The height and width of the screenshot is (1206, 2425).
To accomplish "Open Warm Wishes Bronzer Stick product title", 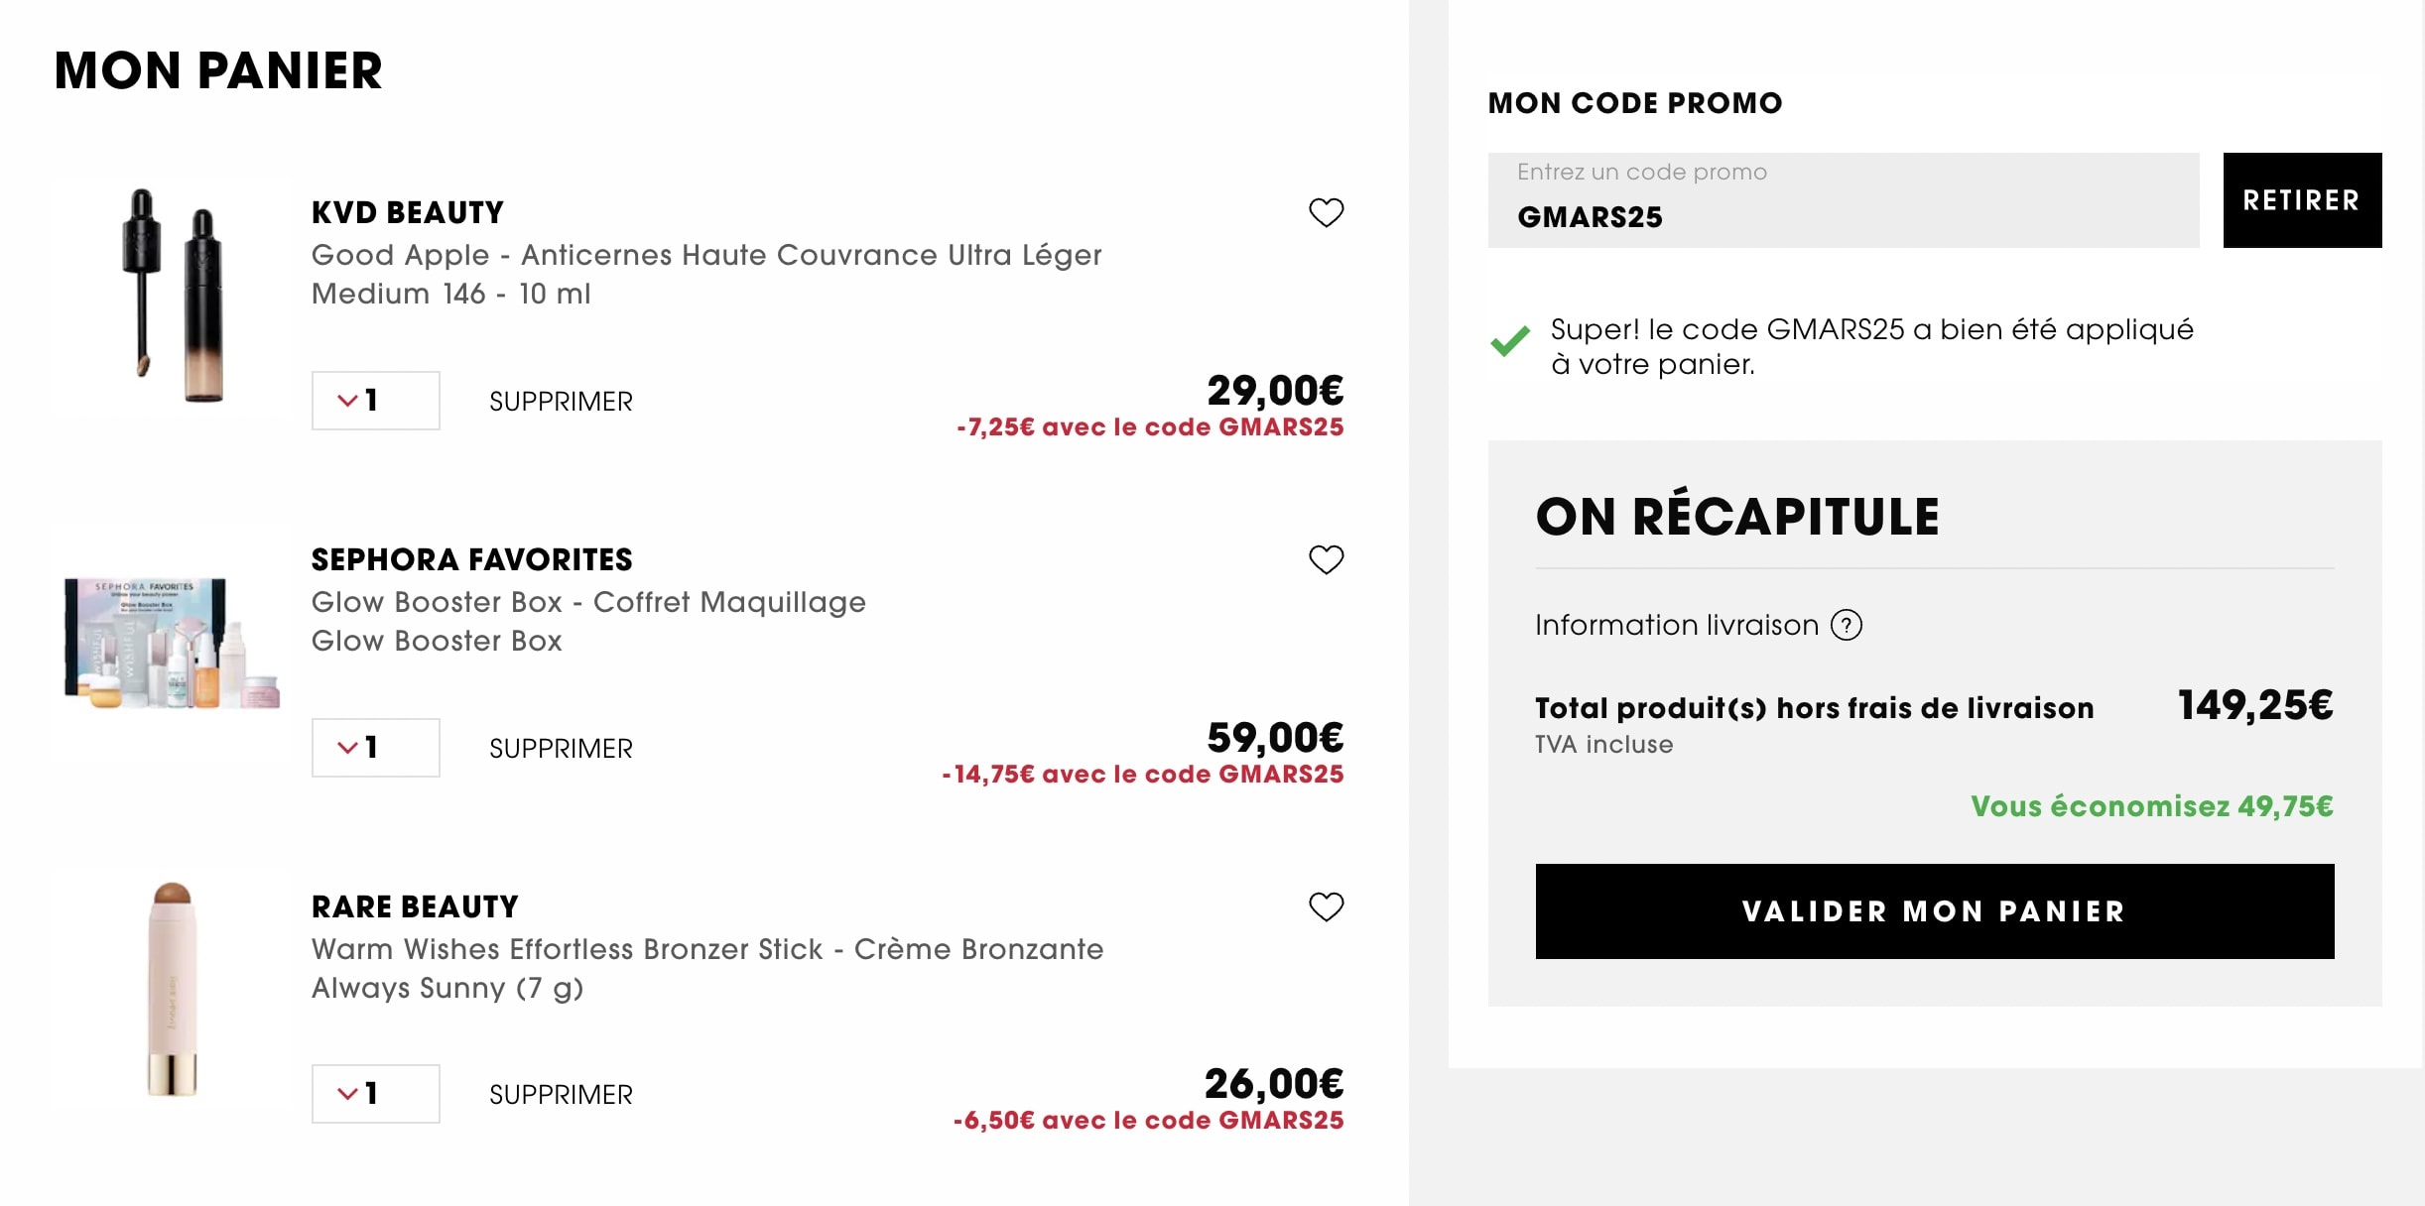I will tap(706, 949).
